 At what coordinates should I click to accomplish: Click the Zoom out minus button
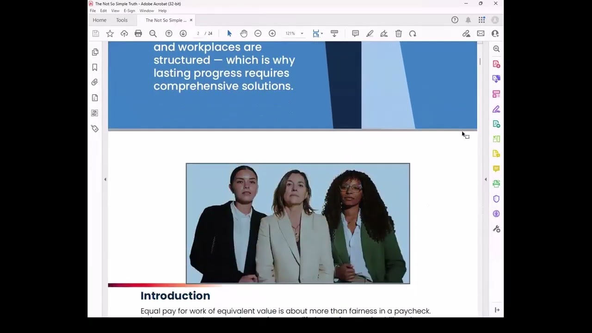point(258,33)
